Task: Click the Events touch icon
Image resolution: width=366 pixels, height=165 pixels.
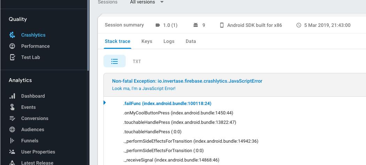Action: [12, 107]
